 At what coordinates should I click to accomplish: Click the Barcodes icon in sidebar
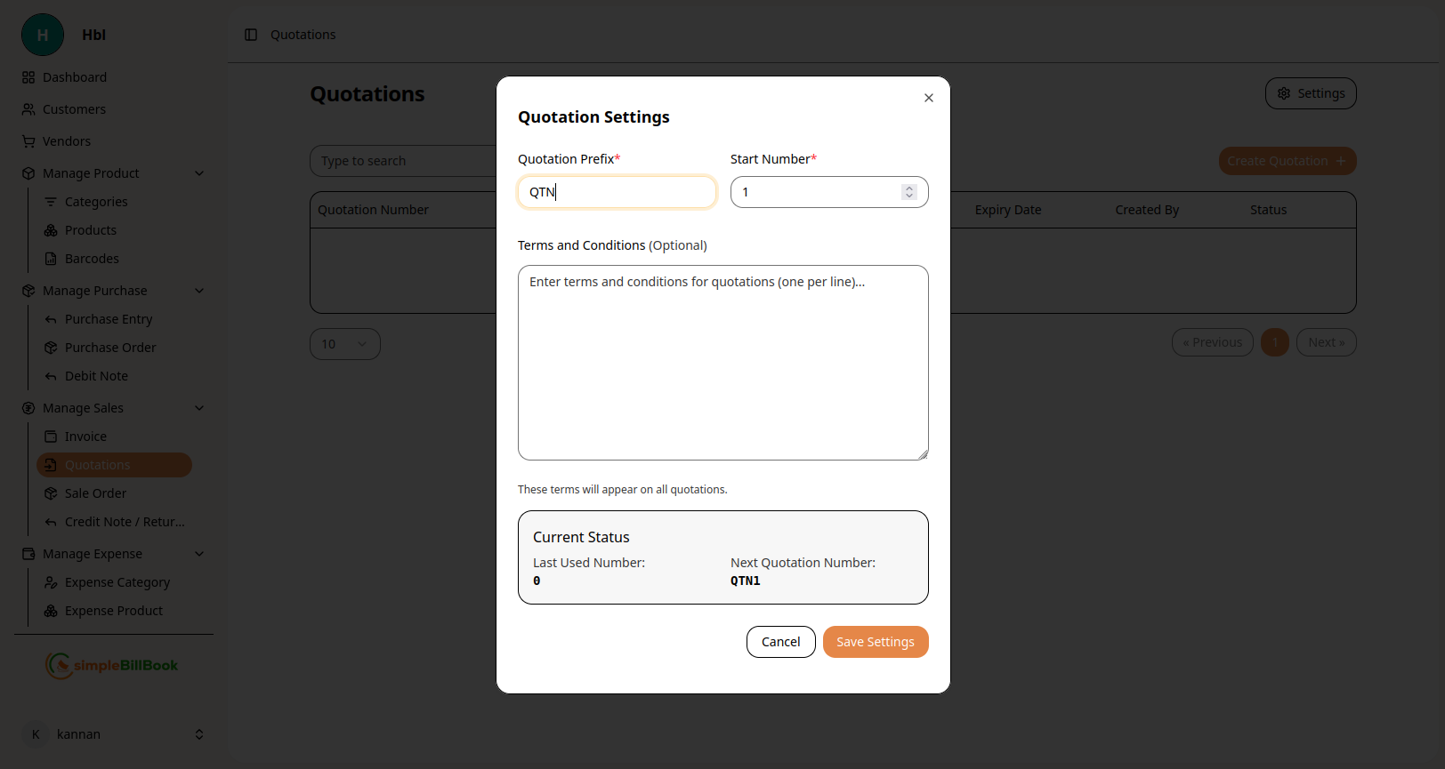pyautogui.click(x=51, y=259)
